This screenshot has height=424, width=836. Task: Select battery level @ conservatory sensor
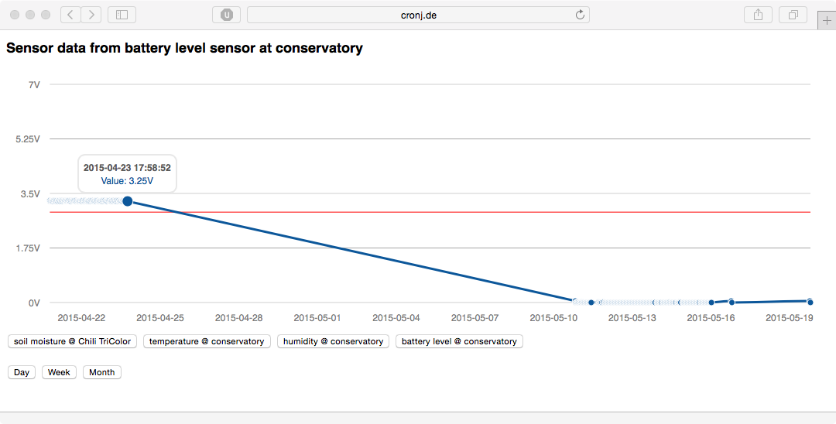pyautogui.click(x=459, y=341)
